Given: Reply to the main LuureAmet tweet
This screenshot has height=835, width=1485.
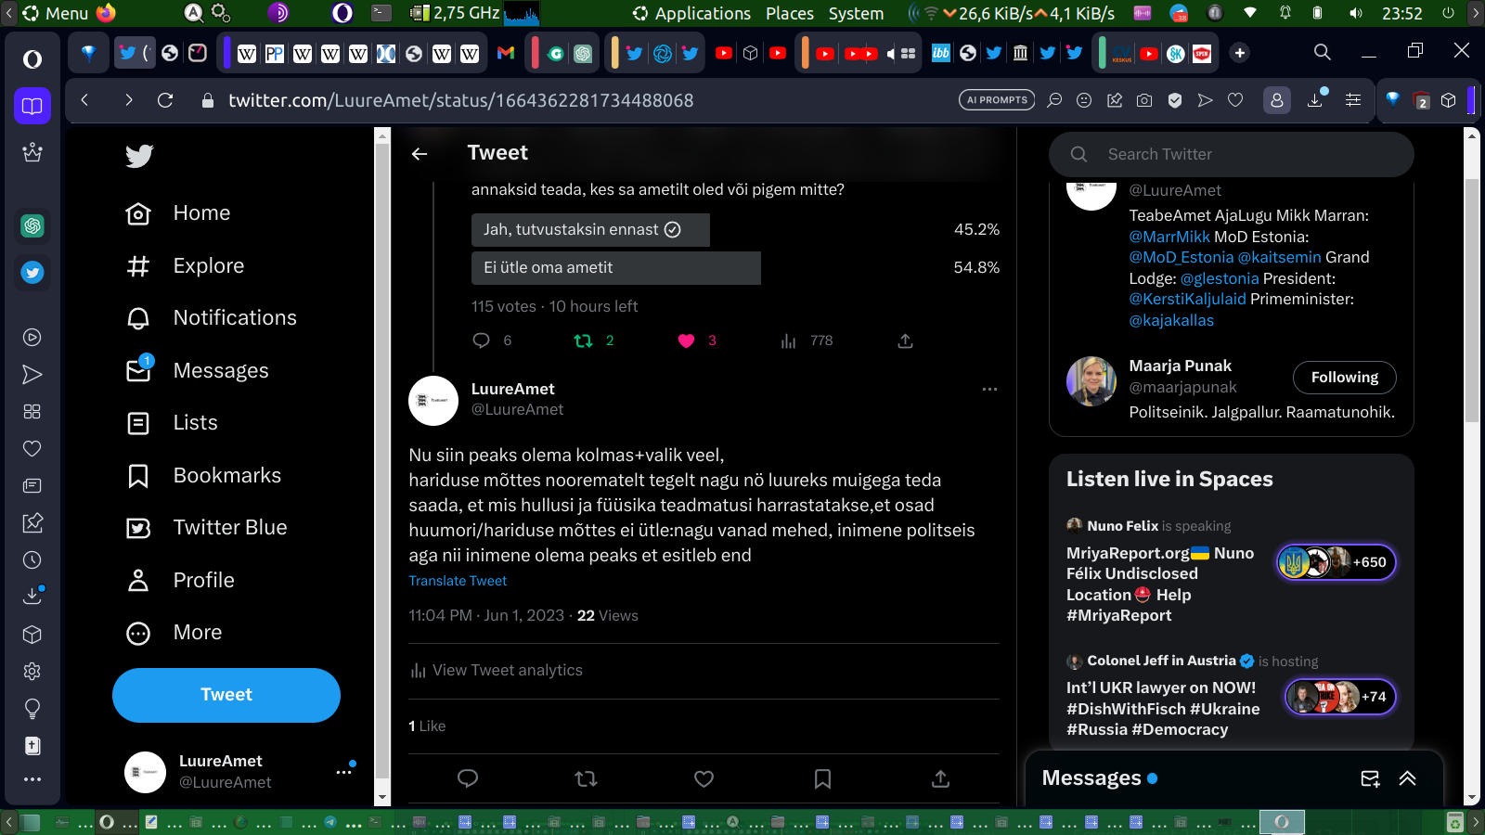Looking at the screenshot, I should point(468,778).
